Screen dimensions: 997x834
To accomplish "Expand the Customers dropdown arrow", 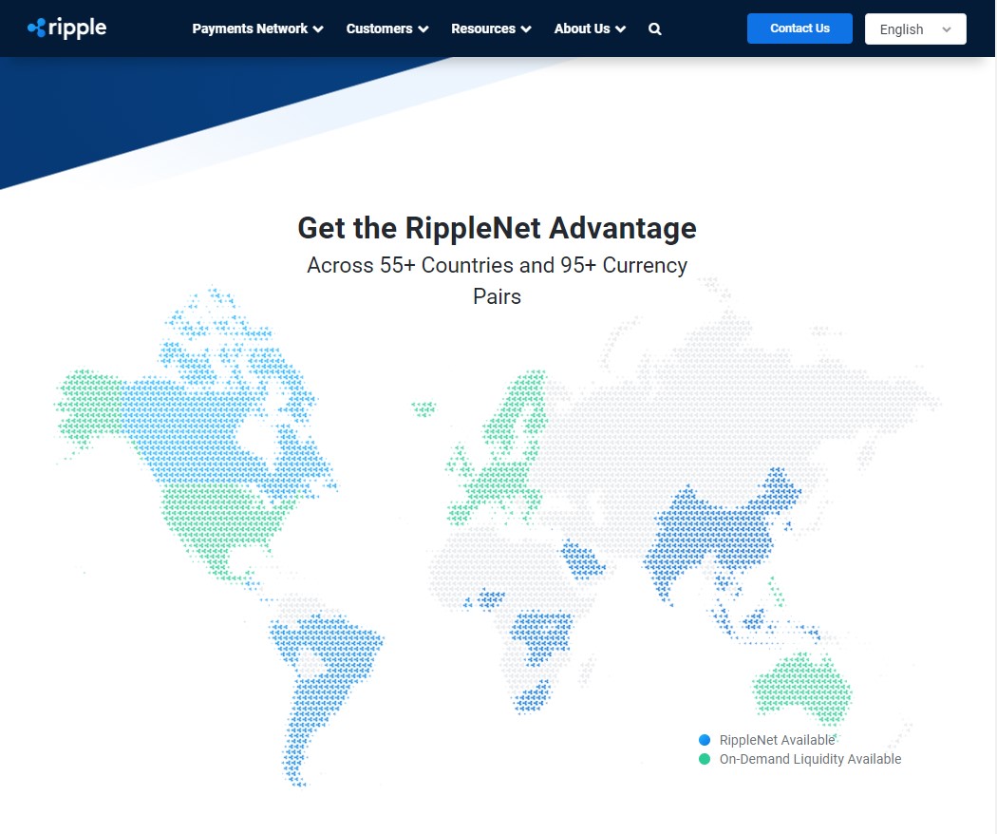I will point(423,28).
